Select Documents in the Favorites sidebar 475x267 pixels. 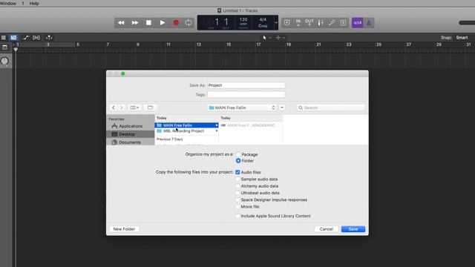tap(131, 142)
